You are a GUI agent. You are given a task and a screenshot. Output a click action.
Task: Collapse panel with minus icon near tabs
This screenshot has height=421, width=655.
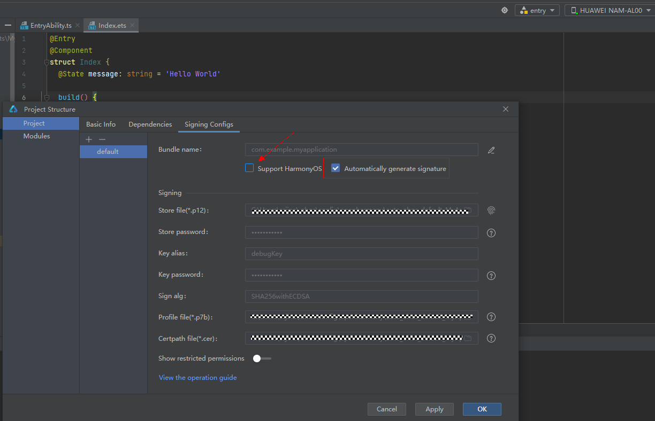[x=8, y=25]
